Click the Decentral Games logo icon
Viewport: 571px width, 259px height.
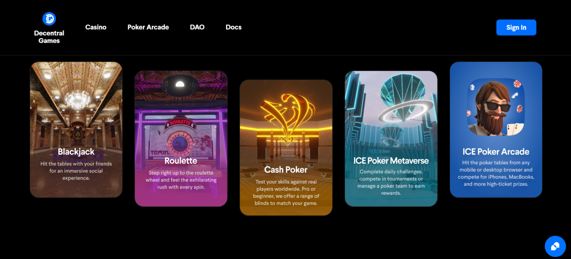49,19
